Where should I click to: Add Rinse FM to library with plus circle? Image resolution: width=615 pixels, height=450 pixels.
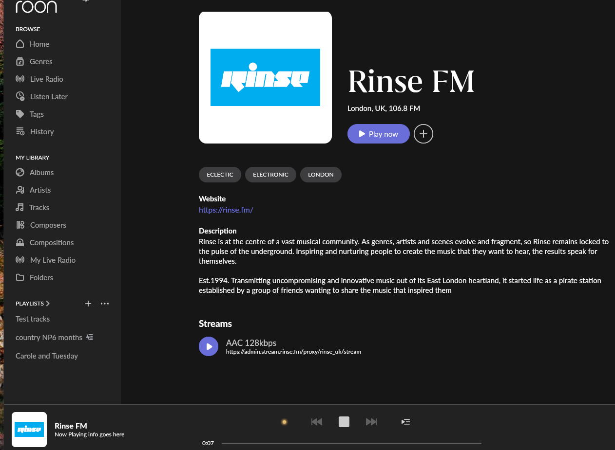[x=423, y=134]
